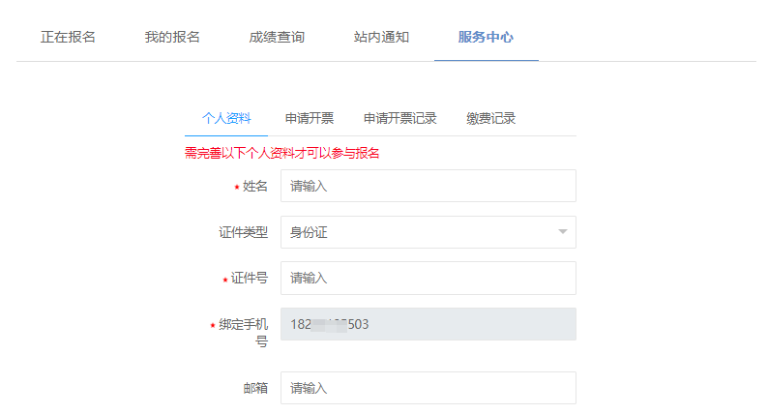Select the 个人资料 sub-tab
Screen dimensions: 768x414
tap(226, 118)
